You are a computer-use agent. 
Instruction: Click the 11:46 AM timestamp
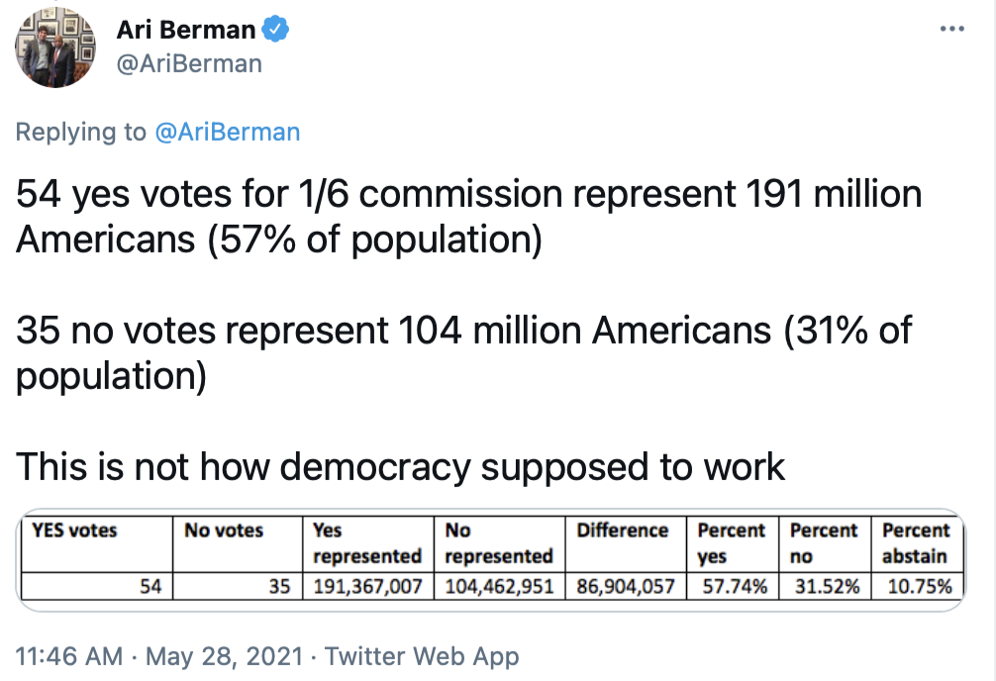(69, 655)
